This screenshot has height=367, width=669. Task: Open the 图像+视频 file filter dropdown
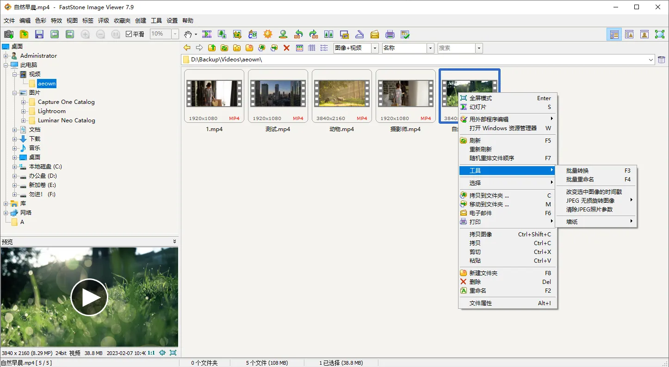click(375, 48)
